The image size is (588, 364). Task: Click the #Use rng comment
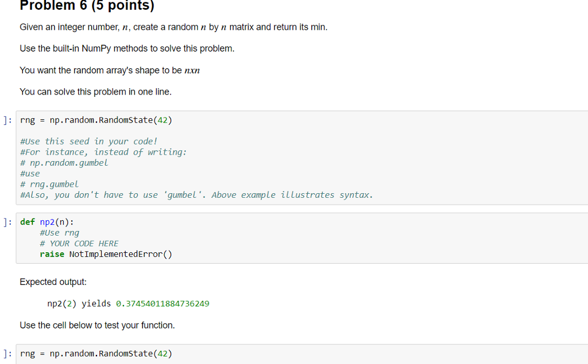[60, 232]
